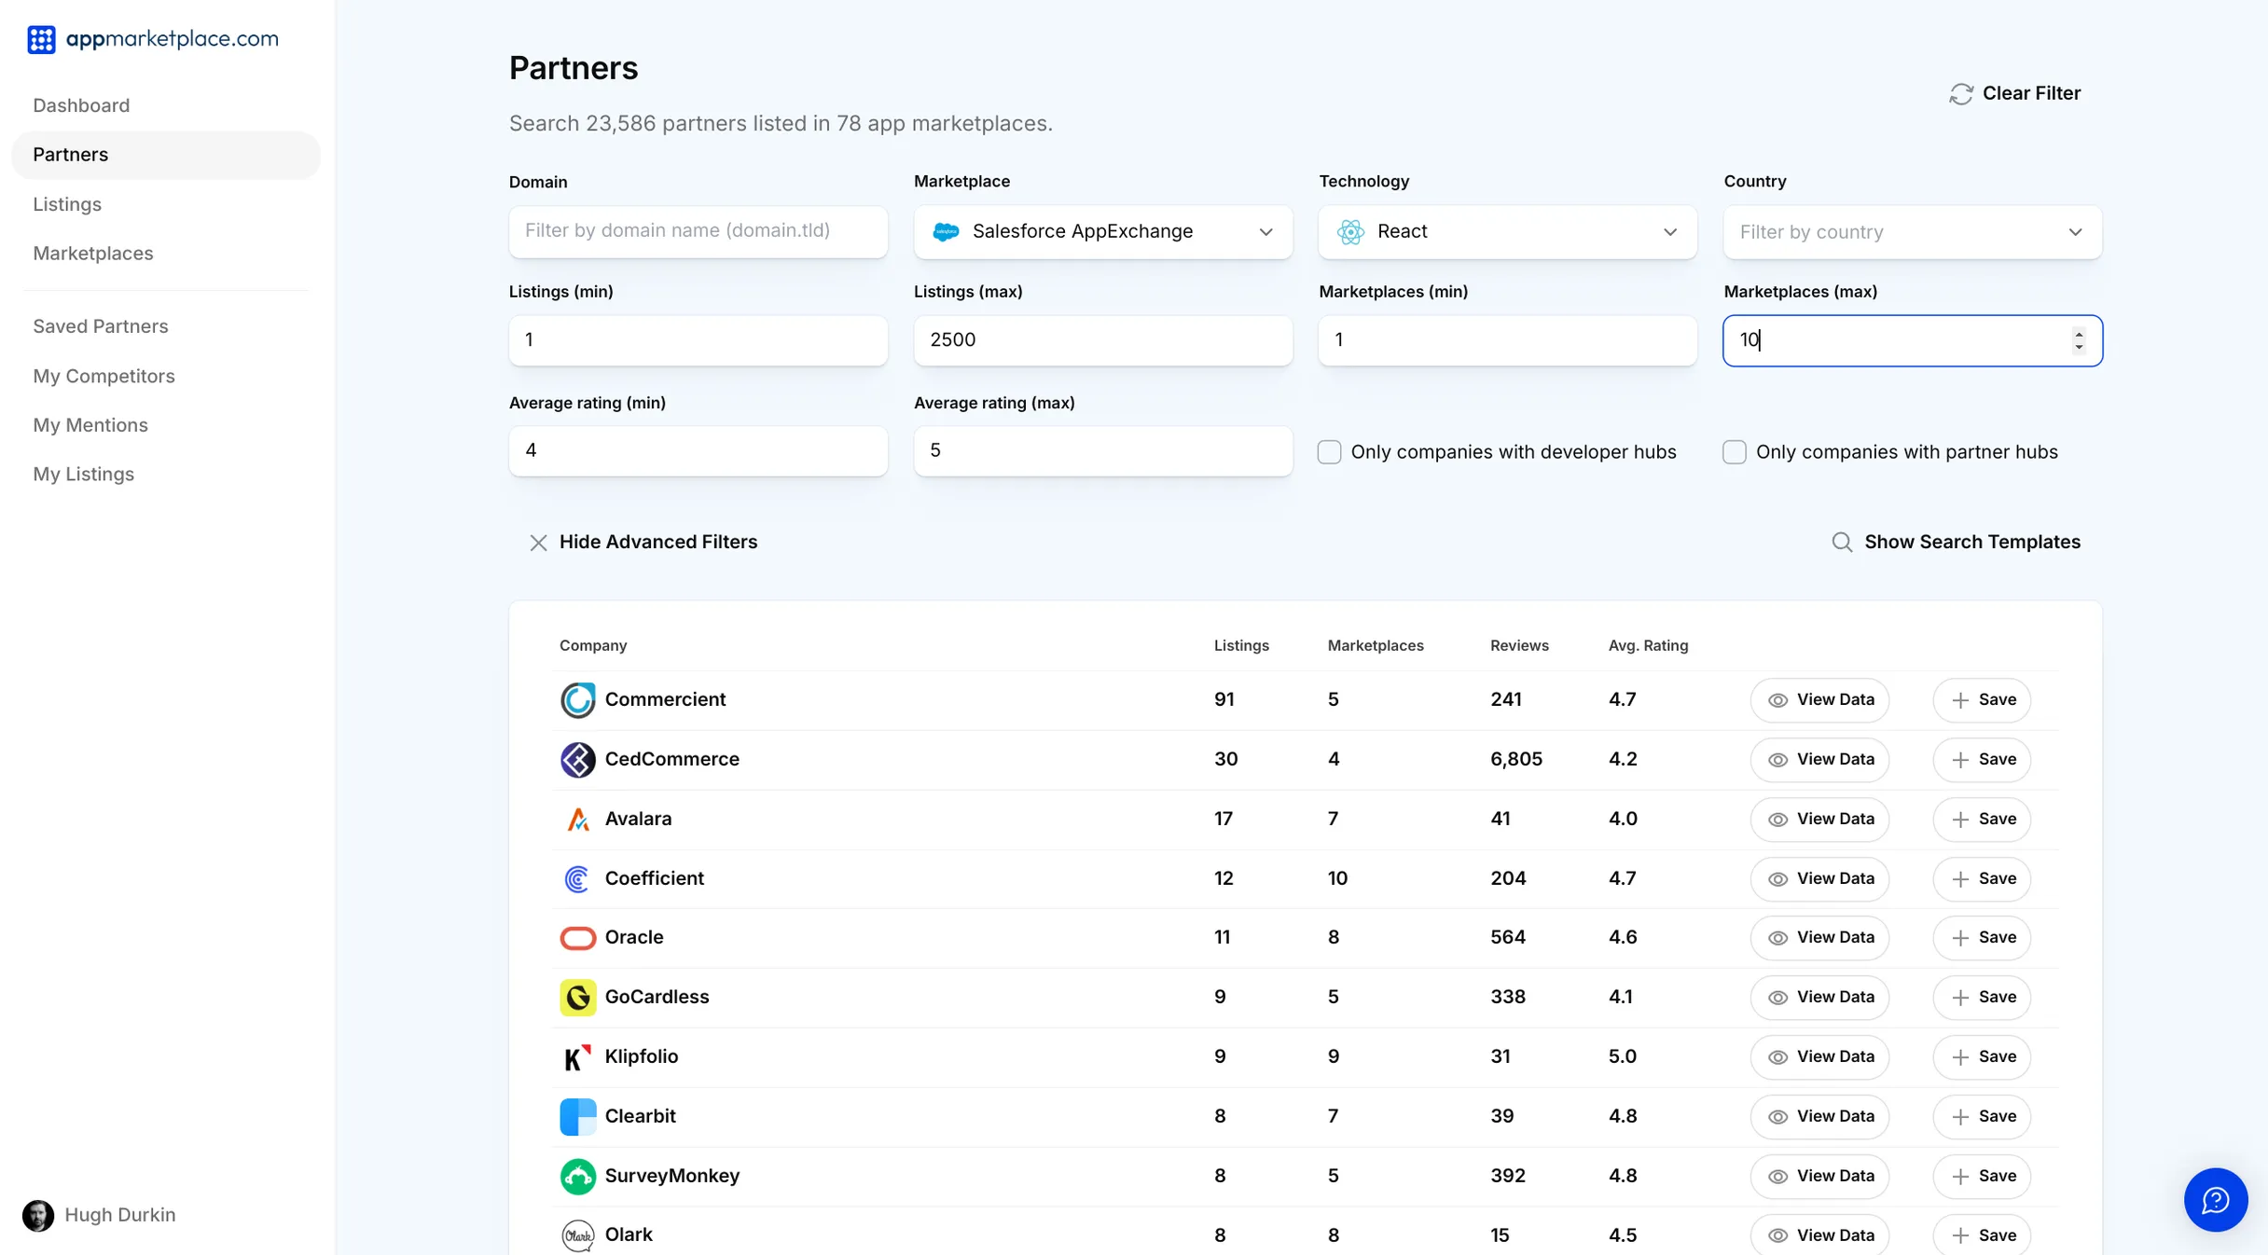Open My Listings in the sidebar
Viewport: 2268px width, 1255px height.
[84, 475]
